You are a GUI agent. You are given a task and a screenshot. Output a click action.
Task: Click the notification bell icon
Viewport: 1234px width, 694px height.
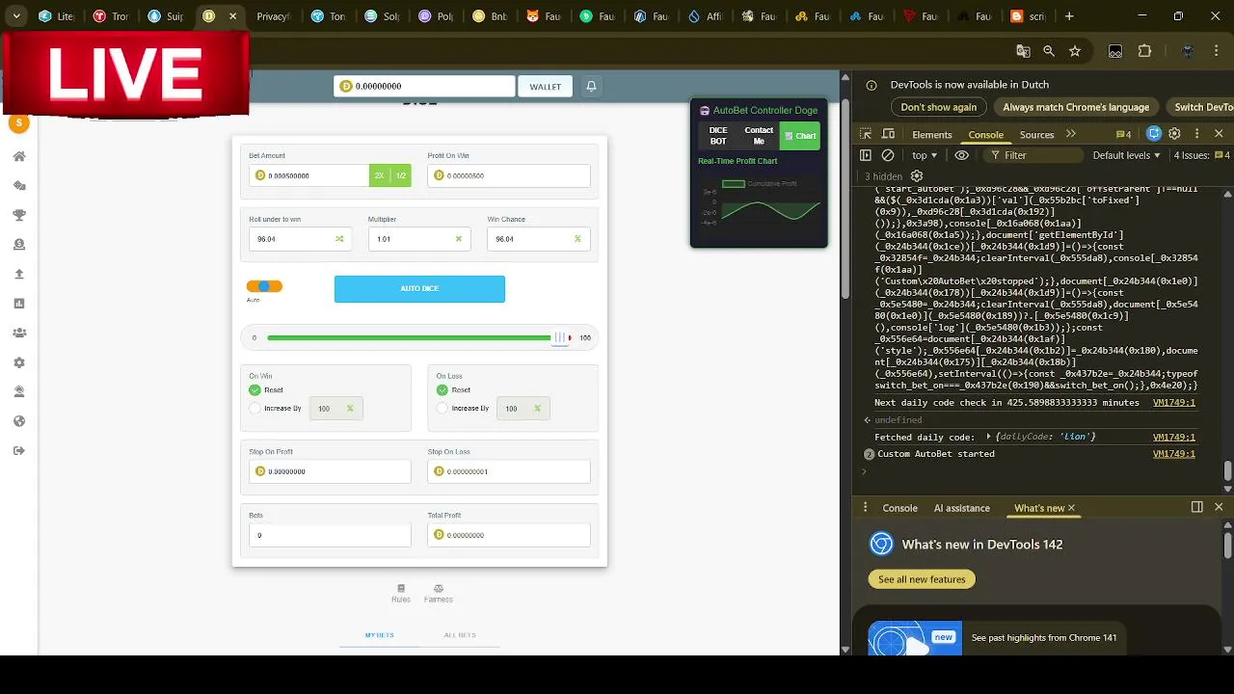coord(591,86)
